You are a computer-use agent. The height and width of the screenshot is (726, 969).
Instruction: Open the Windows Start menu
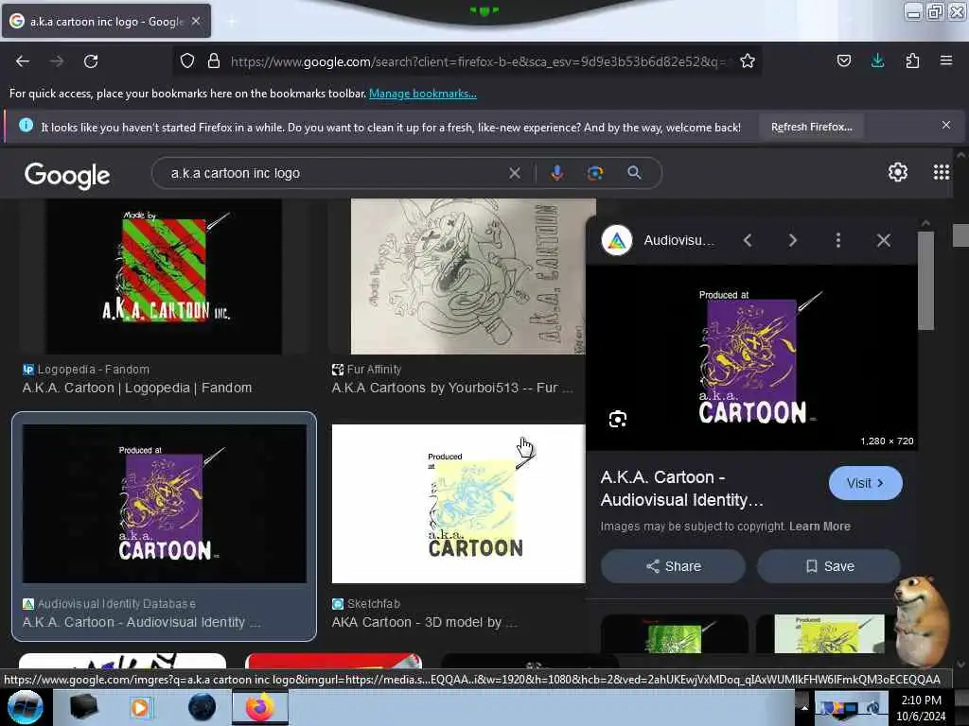point(25,707)
